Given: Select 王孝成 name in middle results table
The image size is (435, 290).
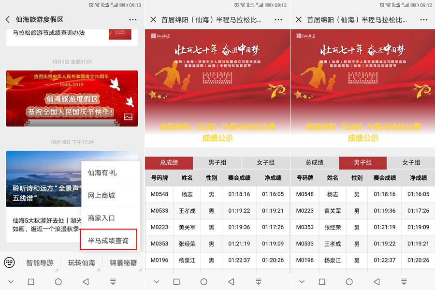Looking at the screenshot, I should 187,211.
